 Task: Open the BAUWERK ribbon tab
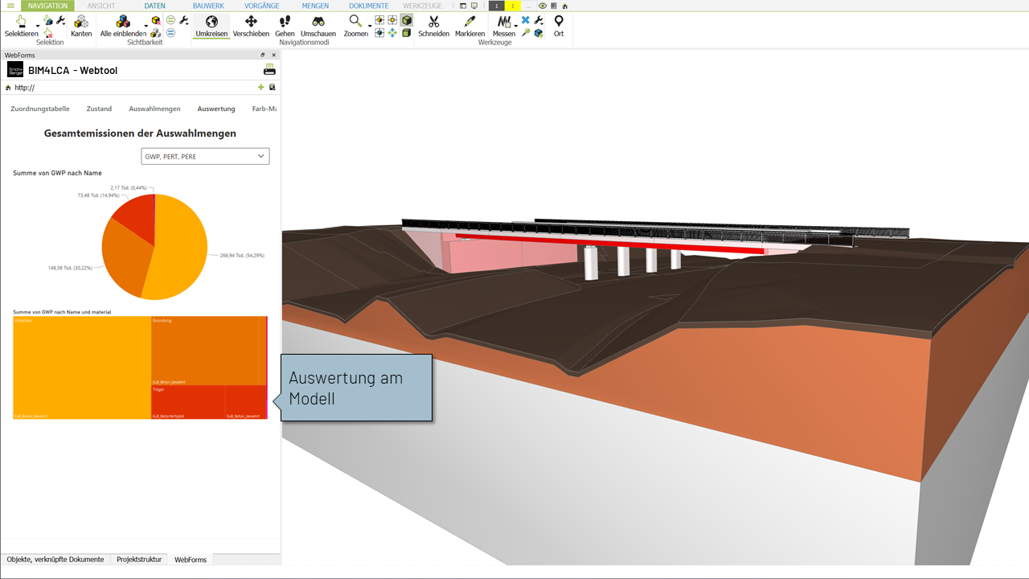pyautogui.click(x=208, y=6)
